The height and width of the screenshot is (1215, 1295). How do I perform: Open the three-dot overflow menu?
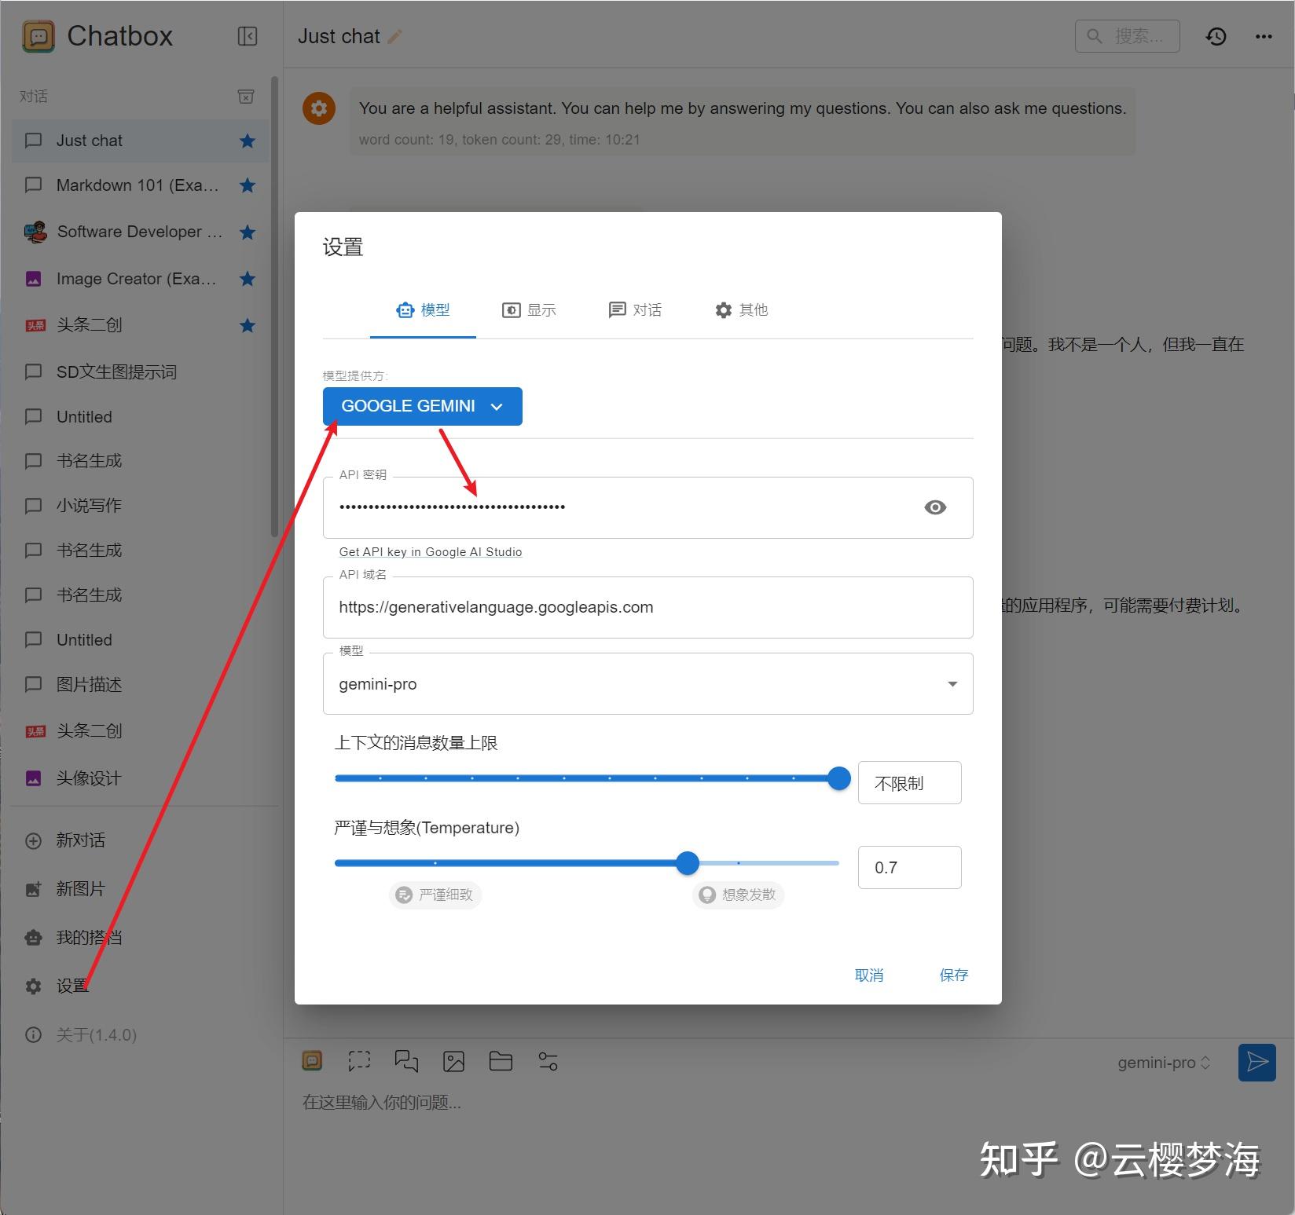pos(1264,36)
